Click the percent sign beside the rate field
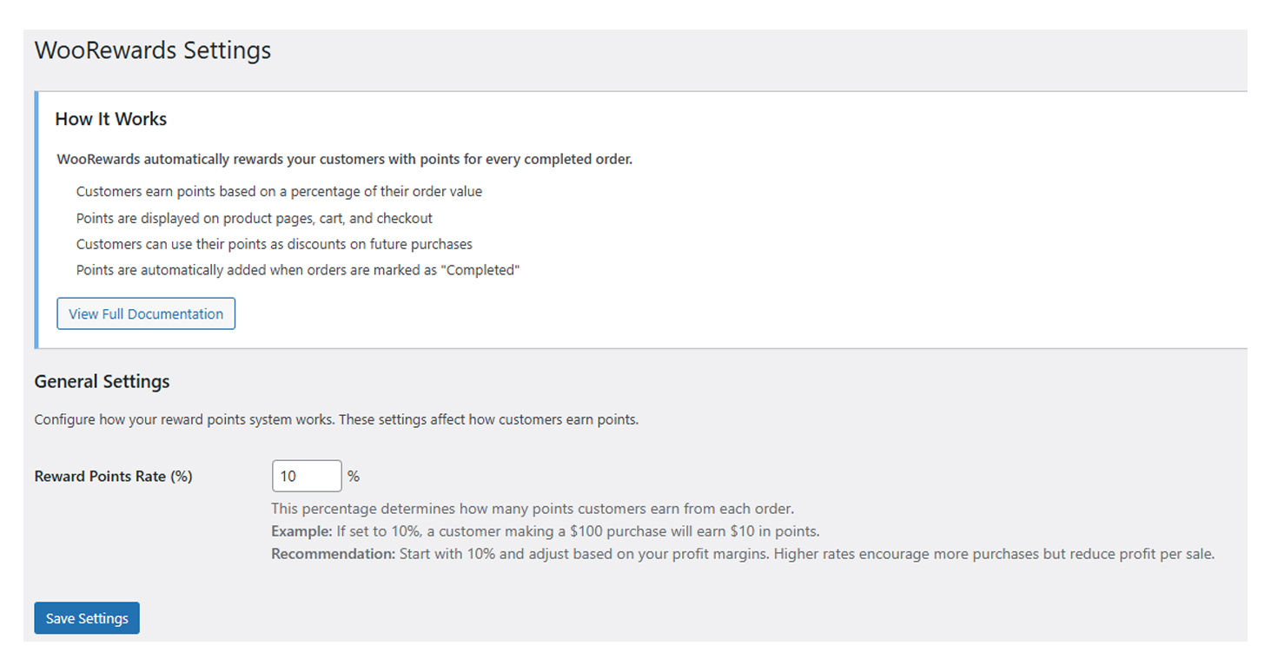 coord(353,476)
